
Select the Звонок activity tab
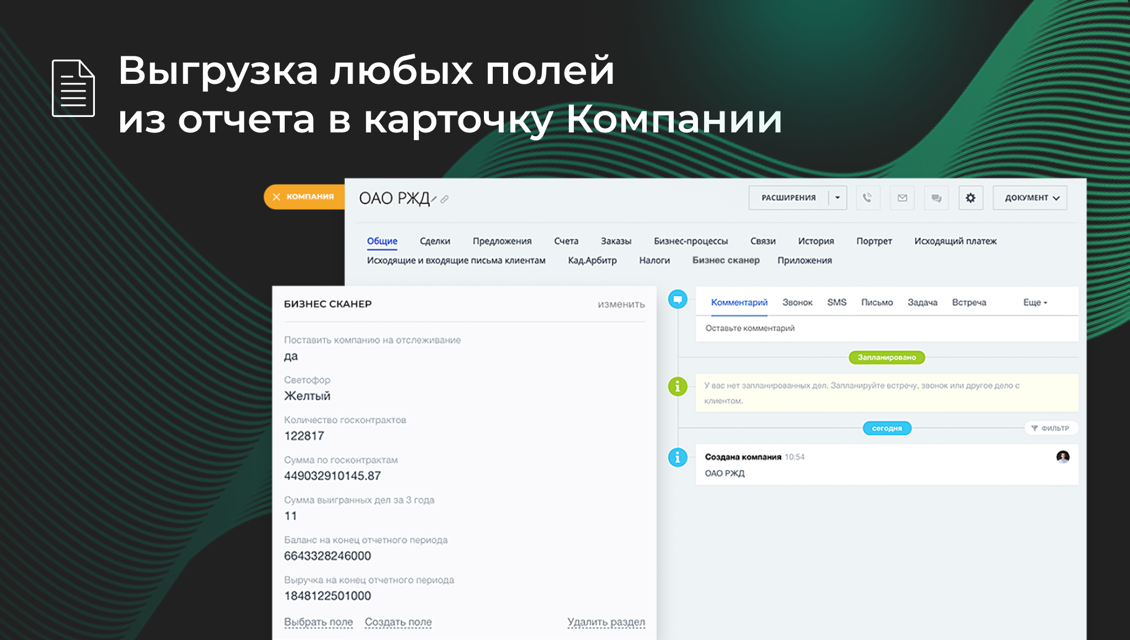point(797,302)
